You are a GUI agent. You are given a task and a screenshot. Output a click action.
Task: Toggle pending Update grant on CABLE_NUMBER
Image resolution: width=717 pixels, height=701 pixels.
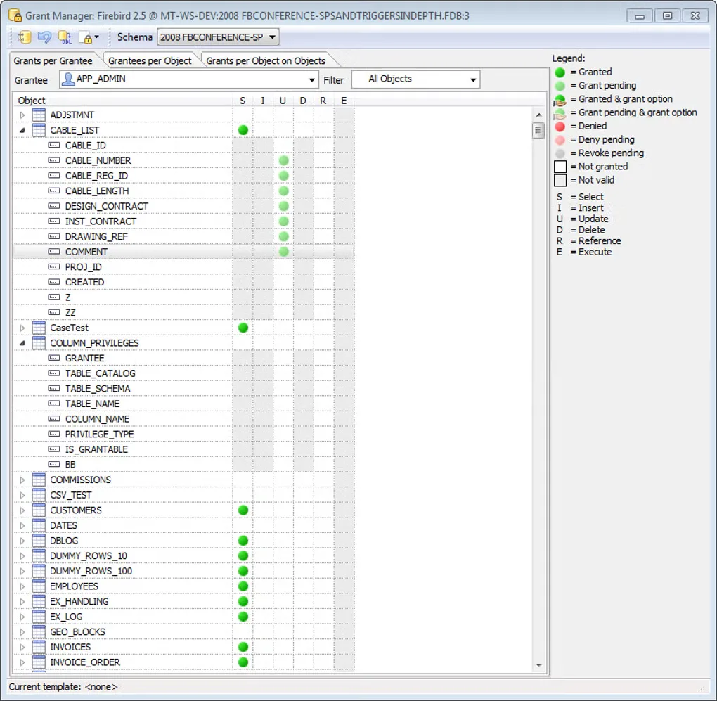pyautogui.click(x=283, y=160)
